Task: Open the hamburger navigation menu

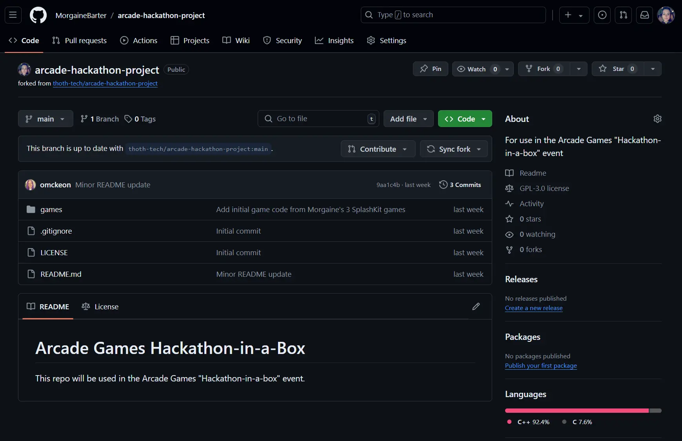Action: [x=13, y=15]
